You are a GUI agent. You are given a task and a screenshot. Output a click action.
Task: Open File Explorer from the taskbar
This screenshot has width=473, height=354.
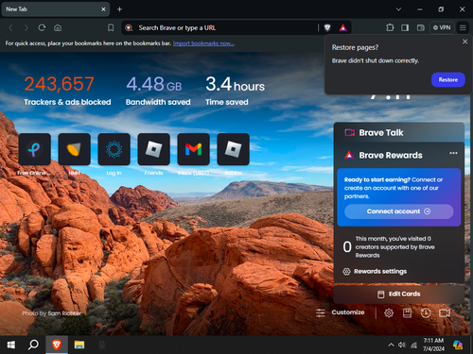pyautogui.click(x=79, y=345)
